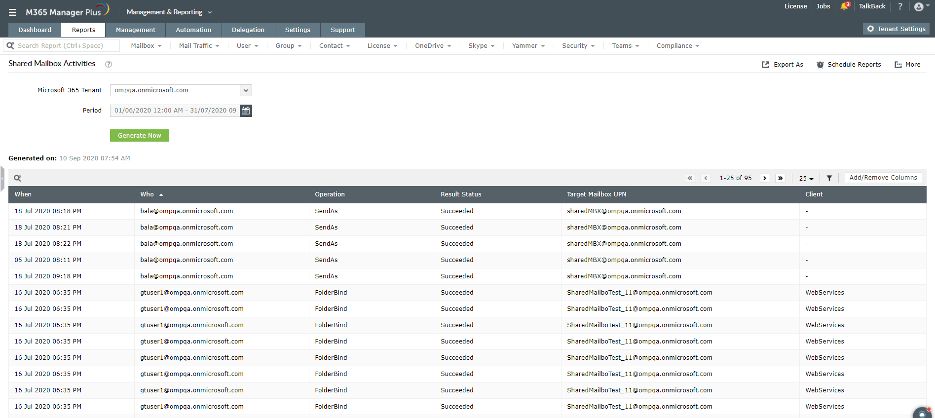Switch to the Support tab

tap(343, 30)
